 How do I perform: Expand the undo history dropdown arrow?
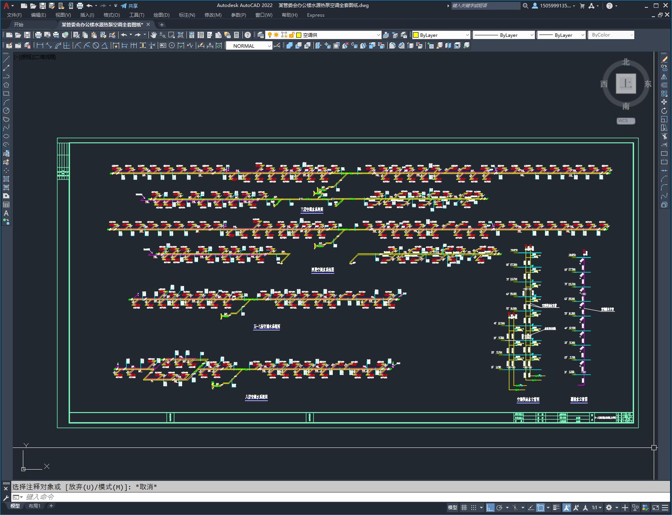point(130,35)
